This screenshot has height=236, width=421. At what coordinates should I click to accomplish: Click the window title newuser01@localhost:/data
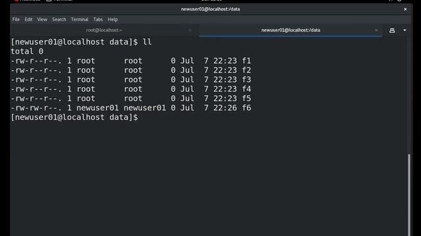[210, 9]
